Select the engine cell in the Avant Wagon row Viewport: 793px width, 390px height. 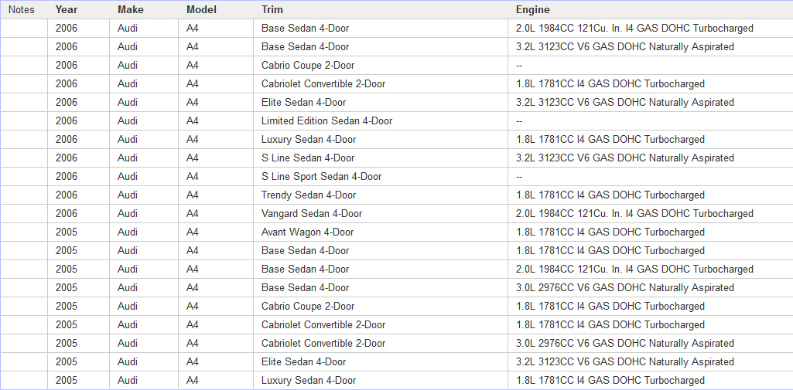[610, 232]
